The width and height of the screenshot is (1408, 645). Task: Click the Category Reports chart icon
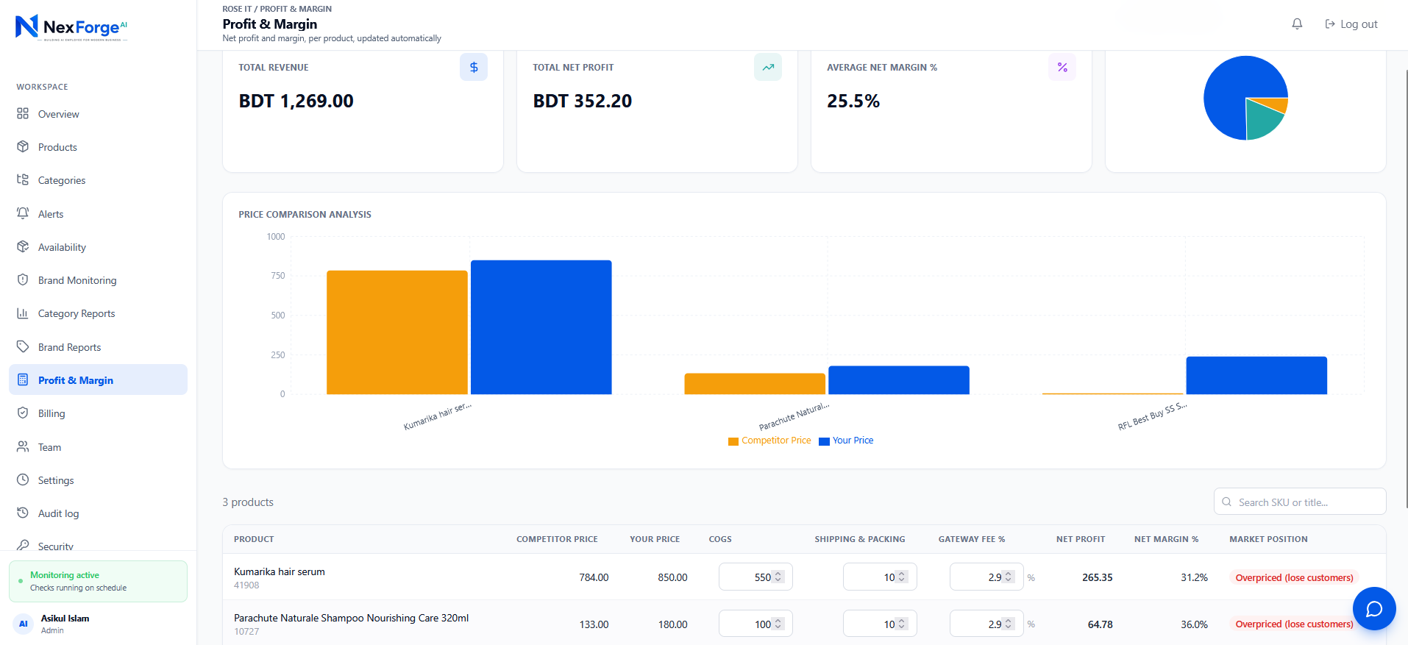23,313
